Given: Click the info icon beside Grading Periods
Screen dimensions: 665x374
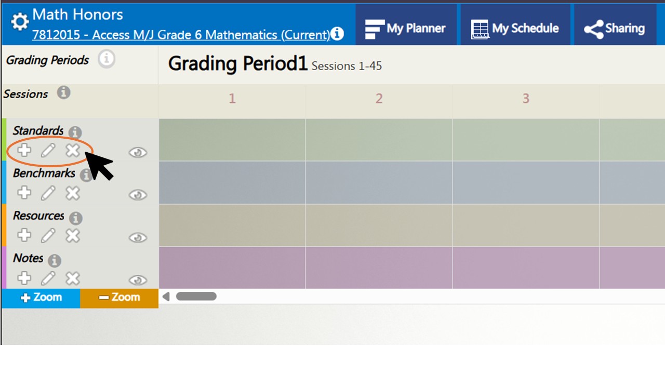Looking at the screenshot, I should click(107, 59).
